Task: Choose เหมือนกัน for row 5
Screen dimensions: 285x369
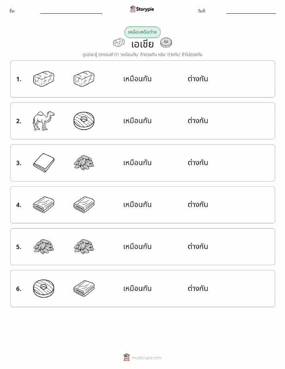Action: pos(137,246)
